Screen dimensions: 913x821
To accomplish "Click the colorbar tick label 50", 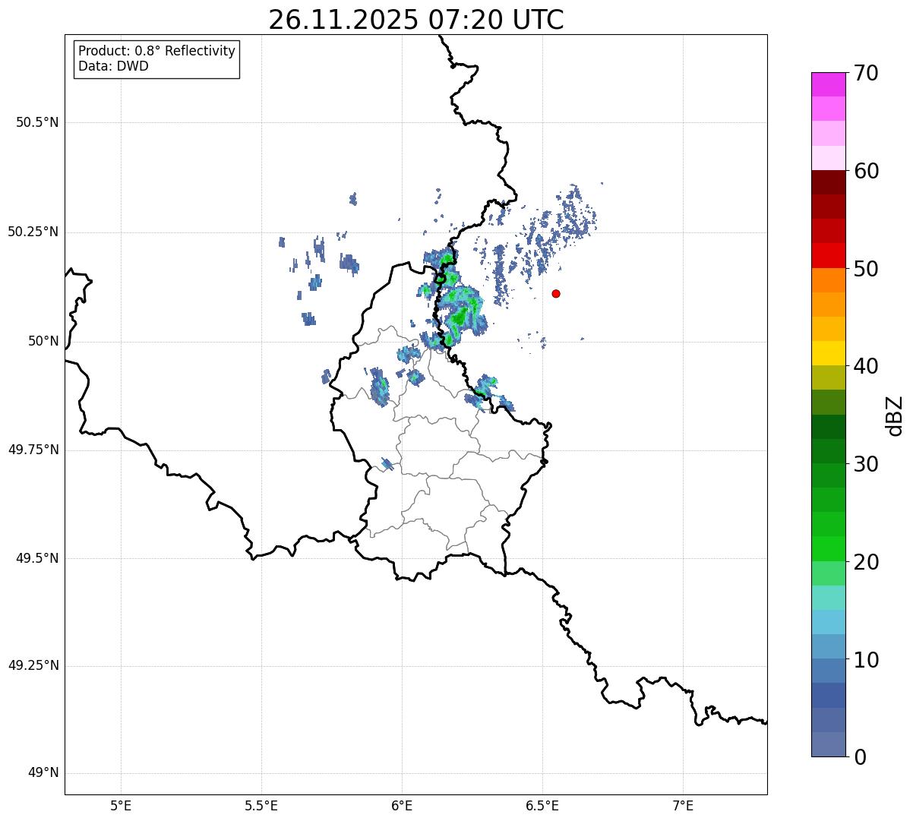I will (866, 269).
